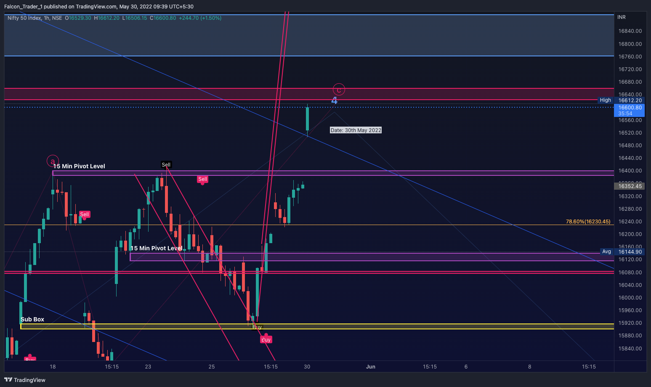Click the INR currency label

click(x=622, y=17)
